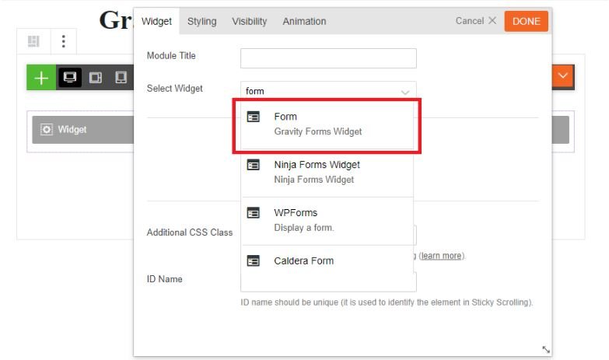Click the Additional CSS Class label
This screenshot has width=609, height=360.
tap(190, 232)
